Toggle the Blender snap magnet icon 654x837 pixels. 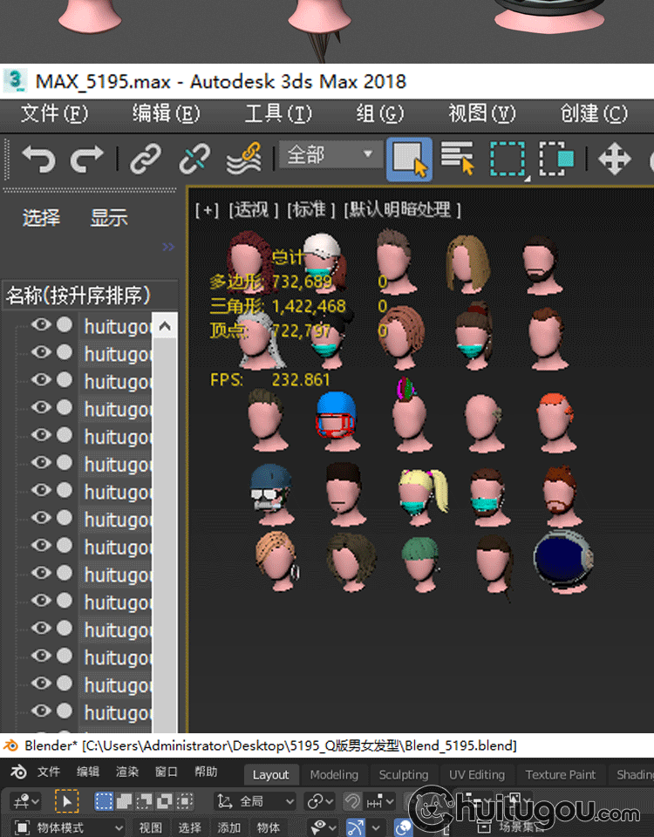click(x=351, y=801)
